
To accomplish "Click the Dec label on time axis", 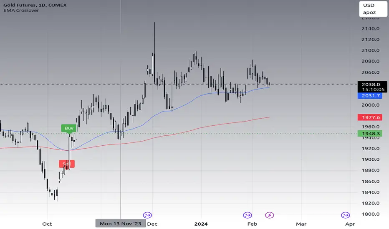I will (x=152, y=224).
